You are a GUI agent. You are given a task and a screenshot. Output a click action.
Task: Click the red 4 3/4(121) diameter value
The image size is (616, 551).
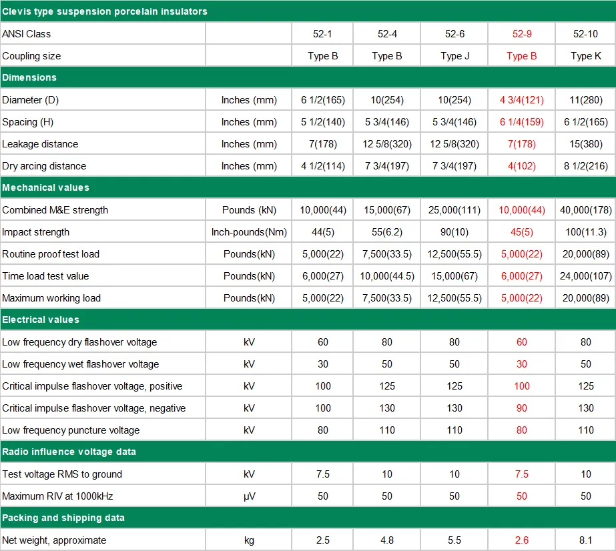click(521, 100)
